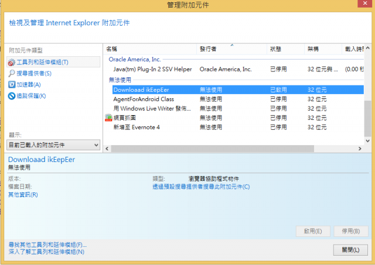The image size is (375, 265).
Task: Click the horizontal scrollbar thumb
Action: point(212,149)
